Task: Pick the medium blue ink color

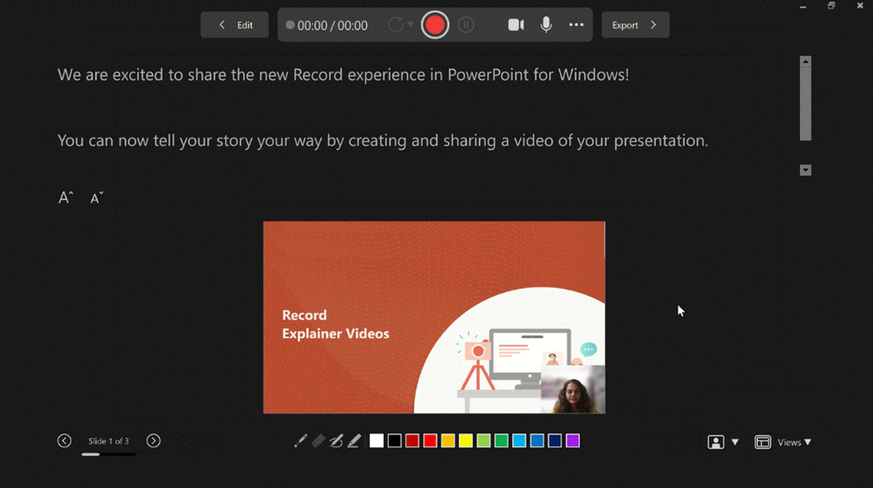Action: [x=537, y=441]
